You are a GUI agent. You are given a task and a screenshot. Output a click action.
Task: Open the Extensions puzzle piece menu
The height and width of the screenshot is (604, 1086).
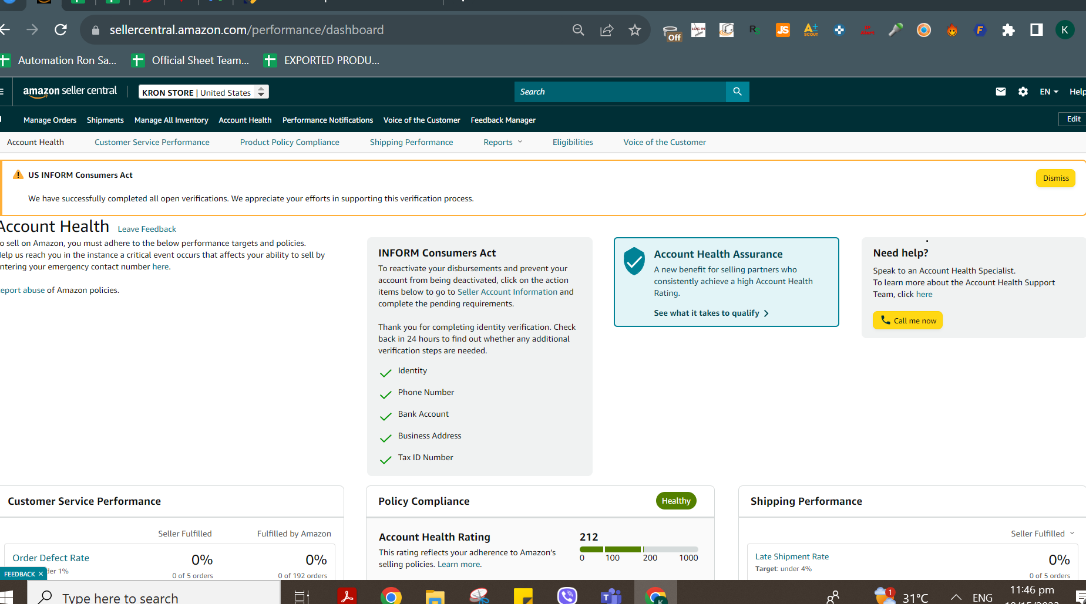coord(1008,30)
